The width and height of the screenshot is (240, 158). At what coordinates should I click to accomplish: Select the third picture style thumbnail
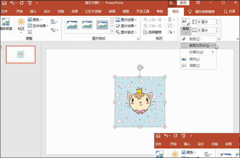tap(102, 25)
